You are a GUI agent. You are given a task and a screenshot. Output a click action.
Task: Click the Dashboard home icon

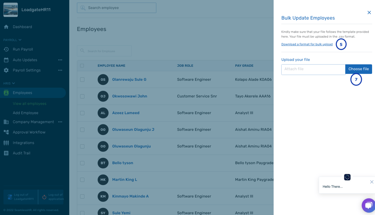point(7,26)
